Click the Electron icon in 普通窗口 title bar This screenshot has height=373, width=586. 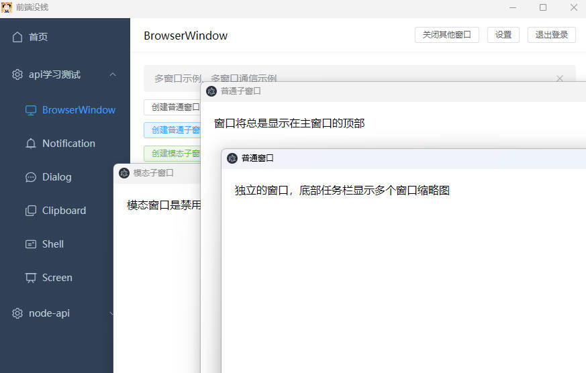tap(232, 158)
